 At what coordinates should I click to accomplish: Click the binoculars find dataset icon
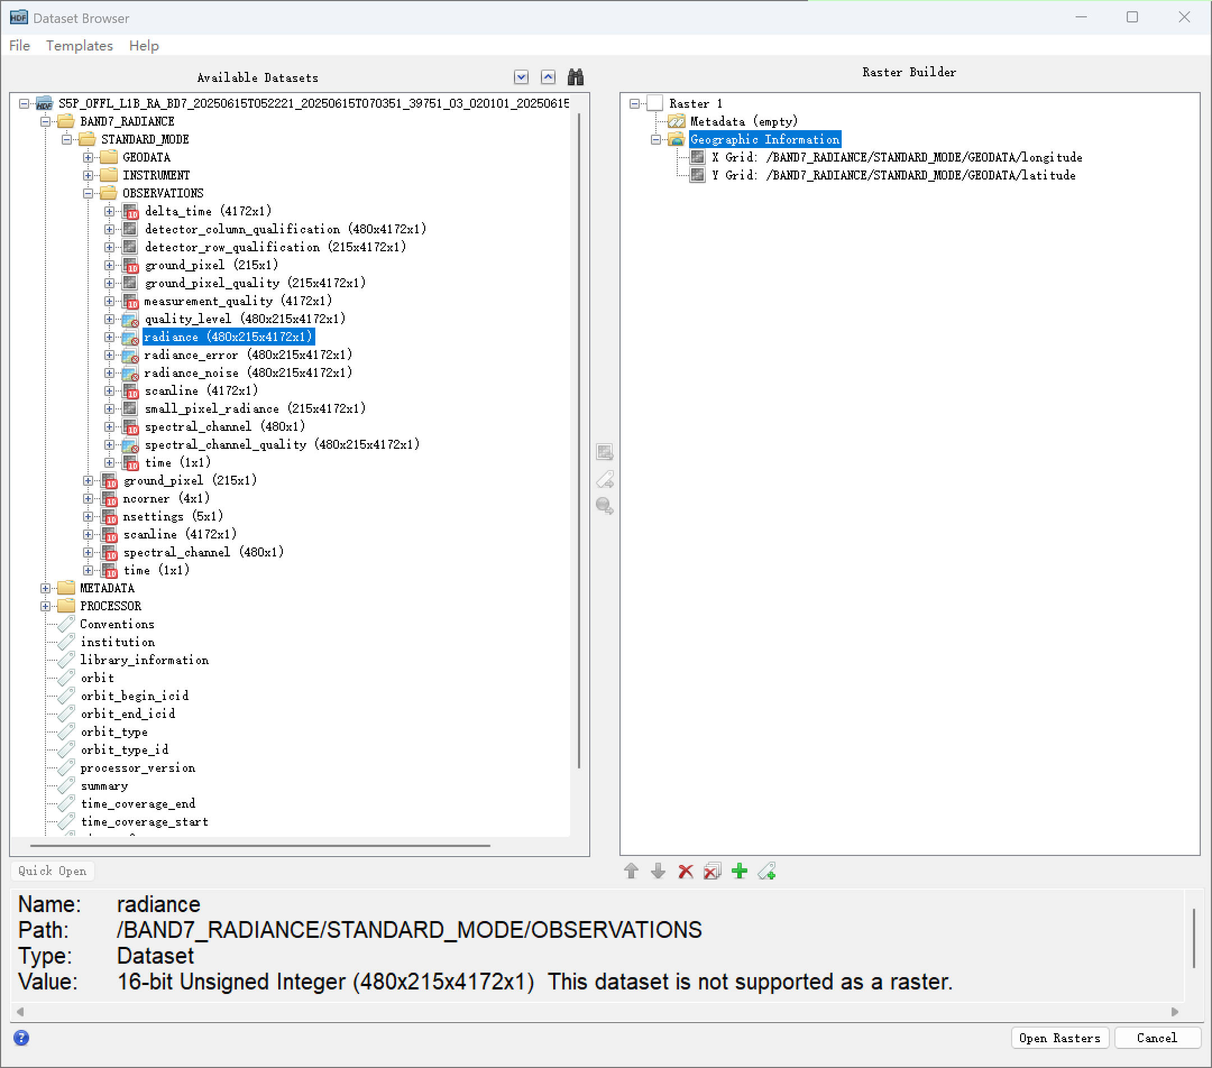[x=575, y=77]
